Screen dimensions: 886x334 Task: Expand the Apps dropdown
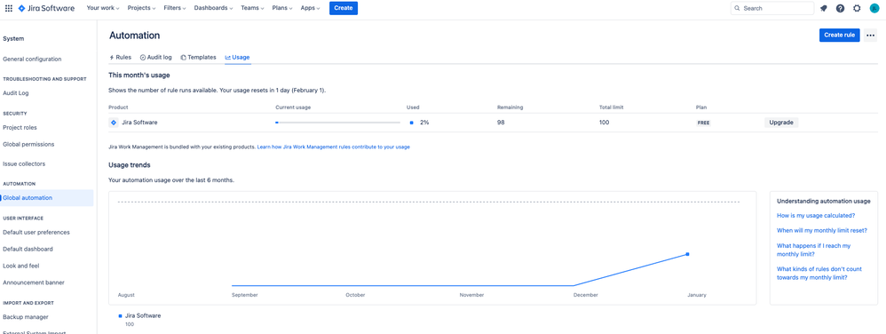(x=310, y=8)
